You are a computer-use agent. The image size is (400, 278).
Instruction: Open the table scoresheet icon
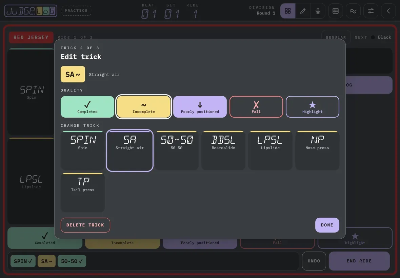coord(336,11)
